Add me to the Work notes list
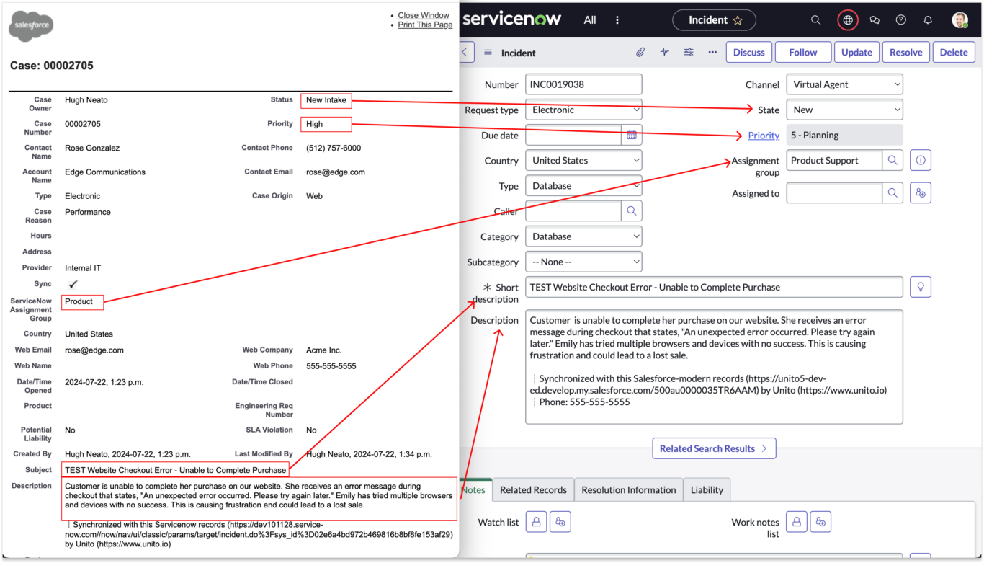The width and height of the screenshot is (984, 563). point(821,522)
